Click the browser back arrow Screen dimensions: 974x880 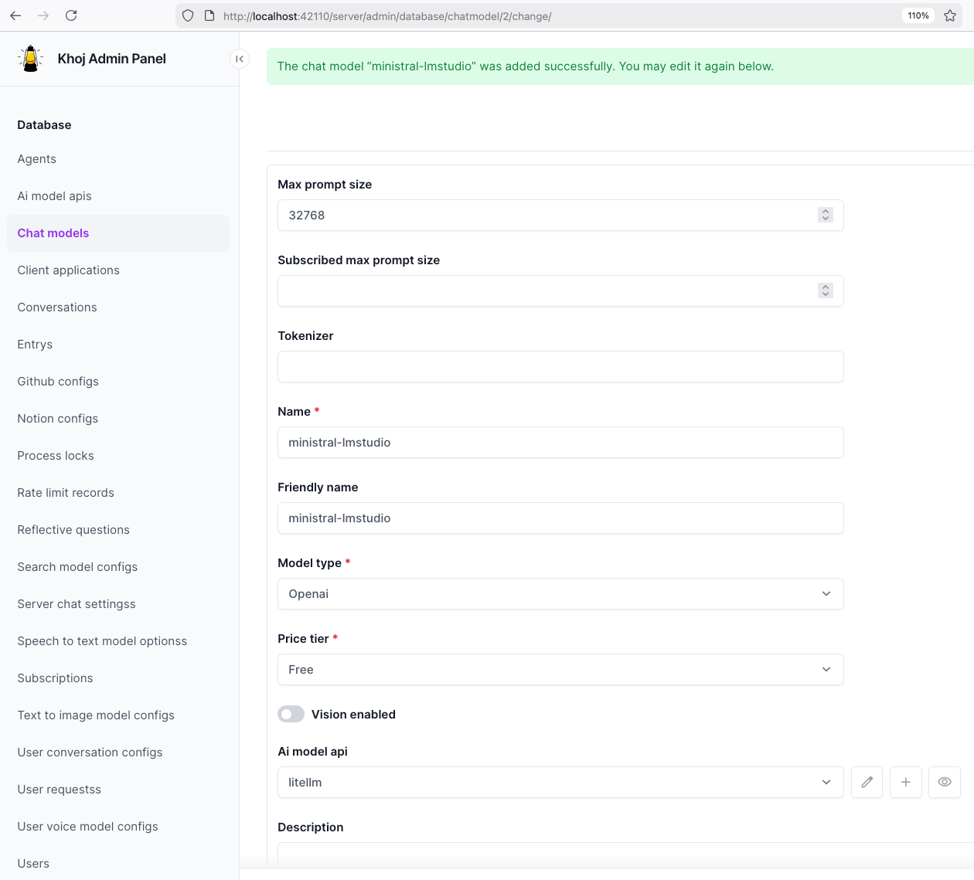(15, 15)
